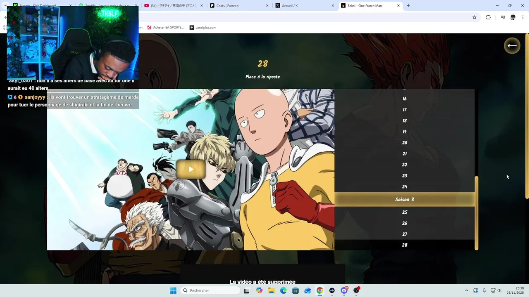Open the Windows Start menu
529x297 pixels.
pyautogui.click(x=173, y=290)
